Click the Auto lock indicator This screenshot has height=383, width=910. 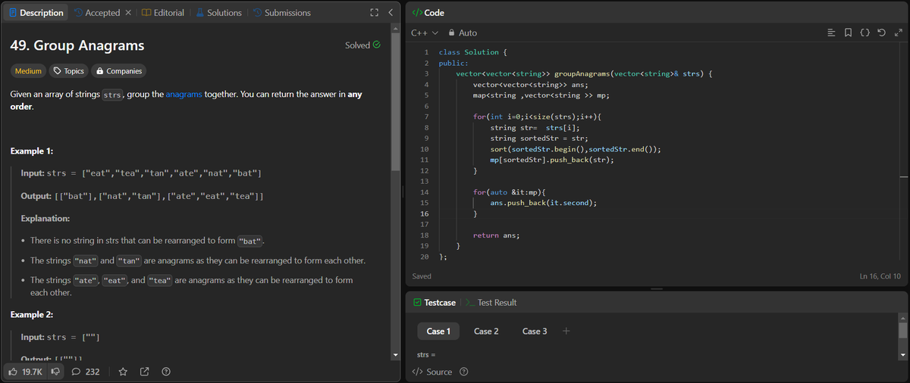click(463, 33)
